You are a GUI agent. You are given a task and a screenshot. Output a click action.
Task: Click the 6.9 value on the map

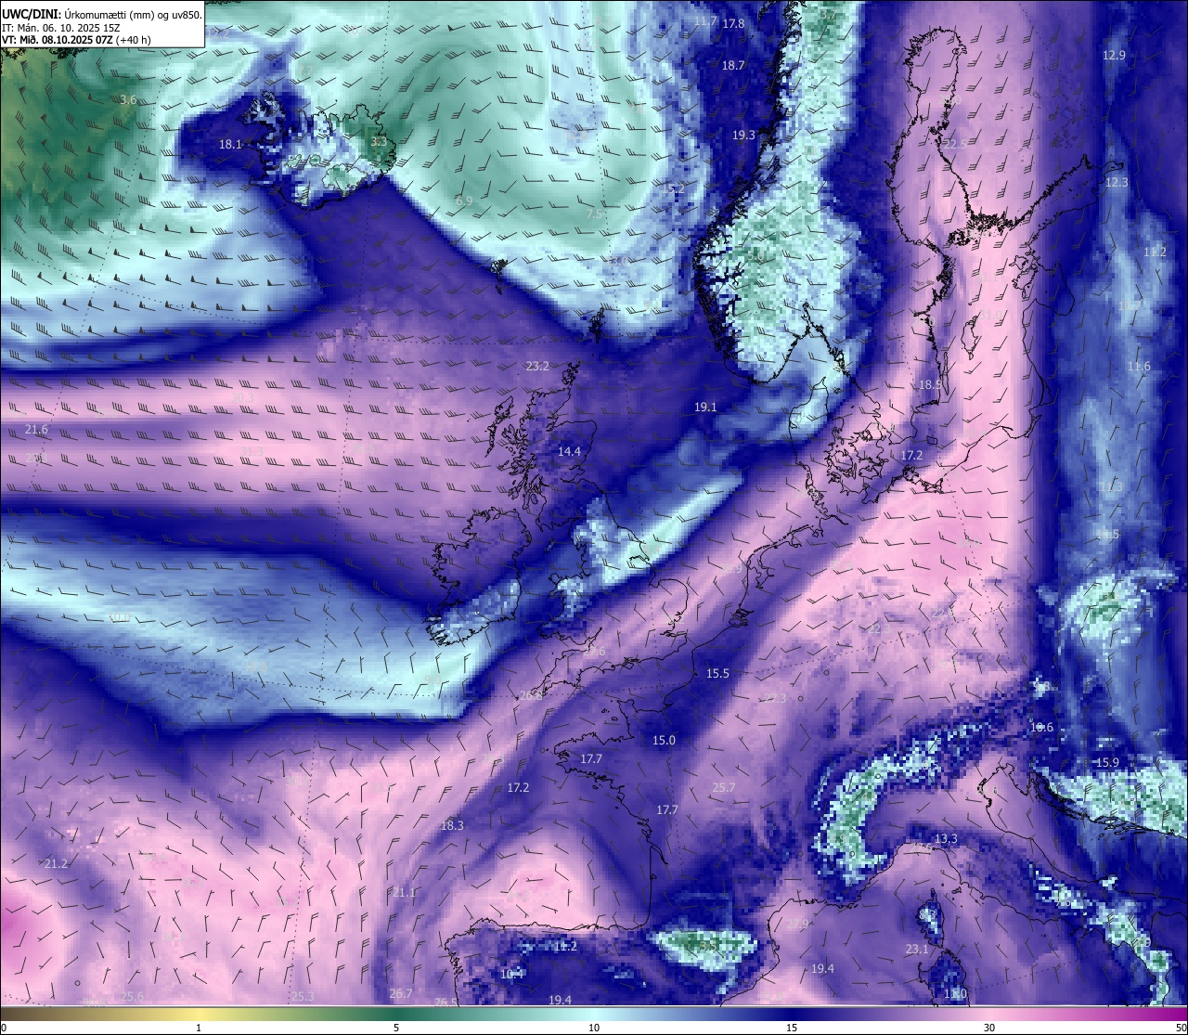[x=464, y=201]
